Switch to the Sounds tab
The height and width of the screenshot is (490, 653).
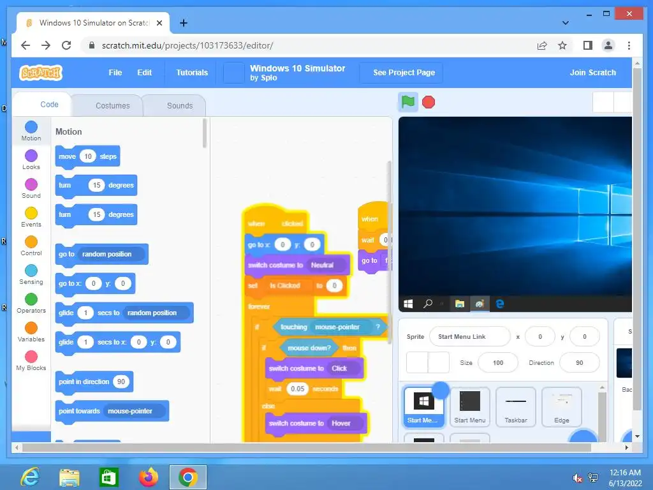pos(174,106)
